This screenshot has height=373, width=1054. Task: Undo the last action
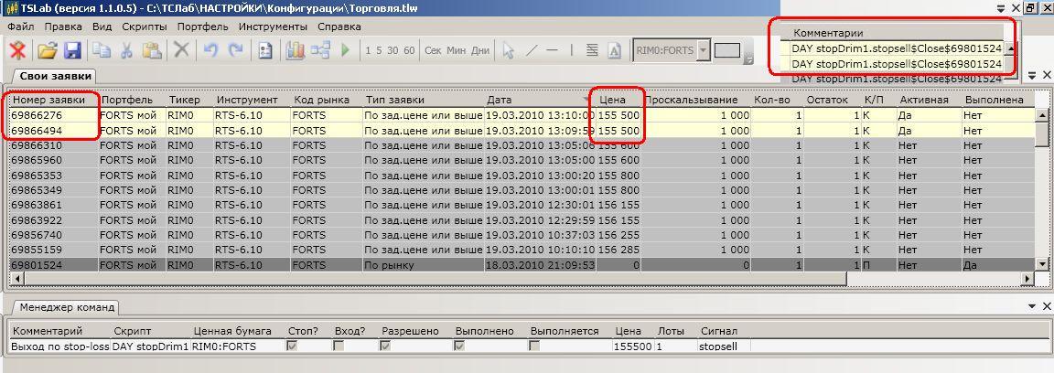[211, 50]
